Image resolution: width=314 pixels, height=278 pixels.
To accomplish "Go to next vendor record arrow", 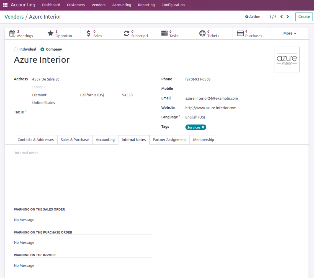I will pyautogui.click(x=288, y=17).
